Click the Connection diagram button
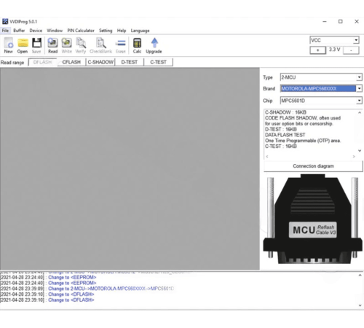 [313, 166]
